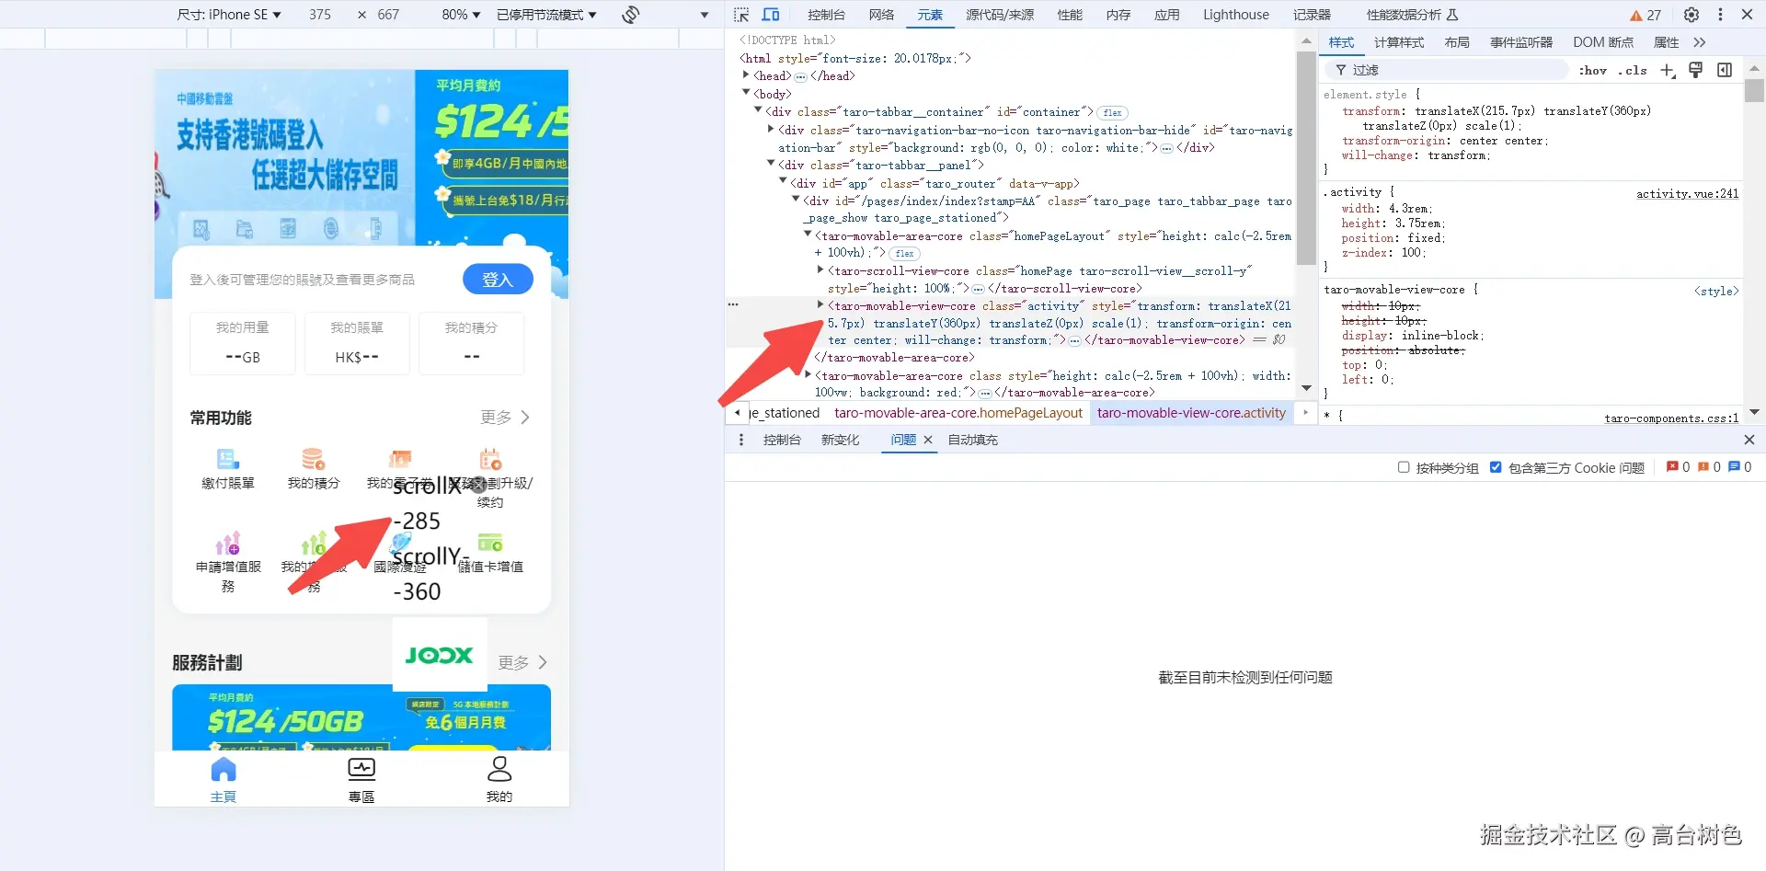Toggle the rendering emulation paintbrush icon
Image resolution: width=1766 pixels, height=871 pixels.
pos(1696,70)
